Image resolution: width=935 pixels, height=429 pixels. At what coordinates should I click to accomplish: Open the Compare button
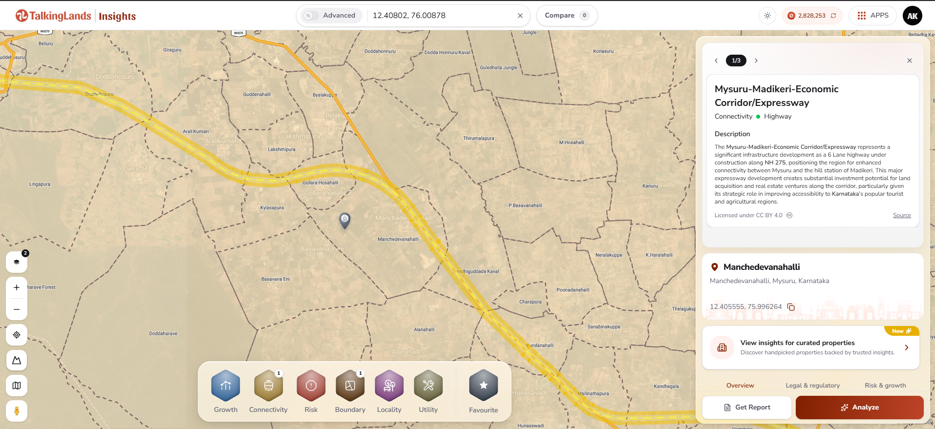(x=567, y=16)
